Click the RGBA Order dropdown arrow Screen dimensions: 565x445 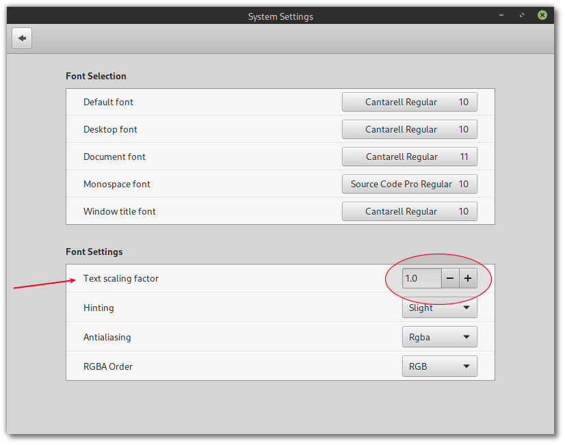[468, 366]
